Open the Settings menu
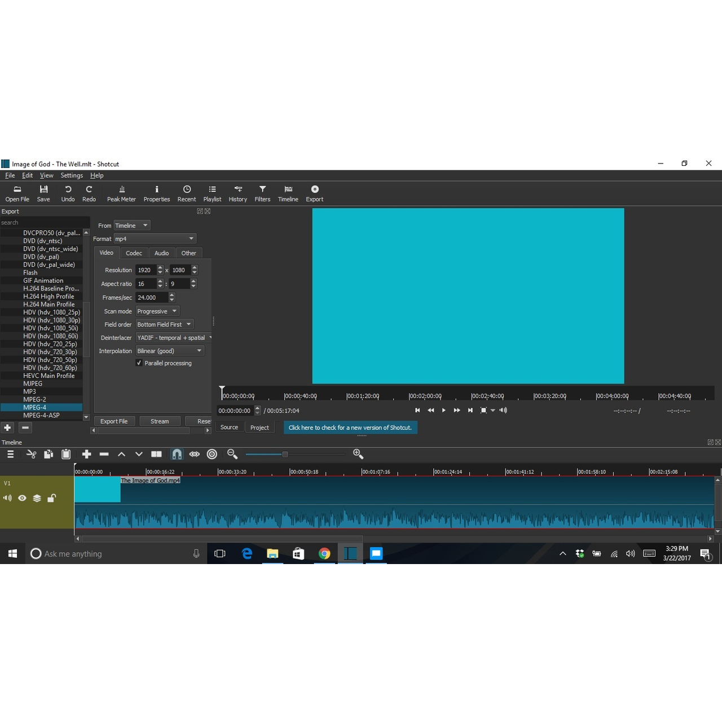This screenshot has height=722, width=722. tap(72, 175)
